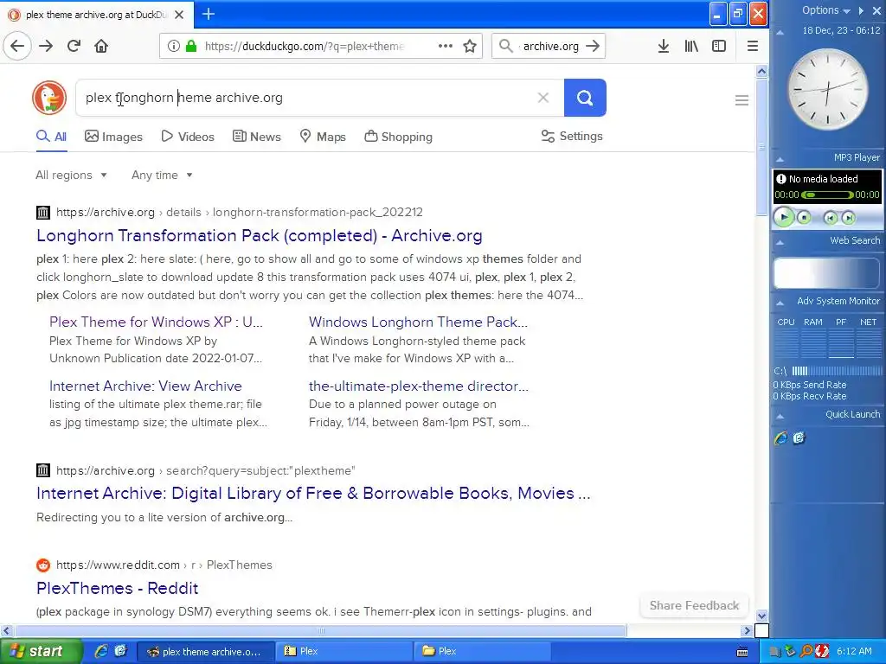Viewport: 886px width, 664px height.
Task: Switch to the Shopping tab
Action: point(398,137)
